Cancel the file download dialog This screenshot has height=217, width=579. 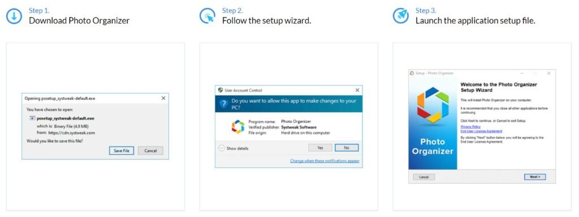coord(150,151)
